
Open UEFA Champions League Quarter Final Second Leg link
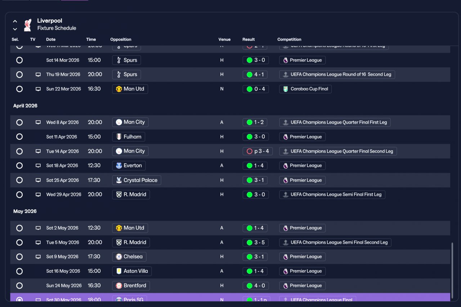tap(338, 151)
